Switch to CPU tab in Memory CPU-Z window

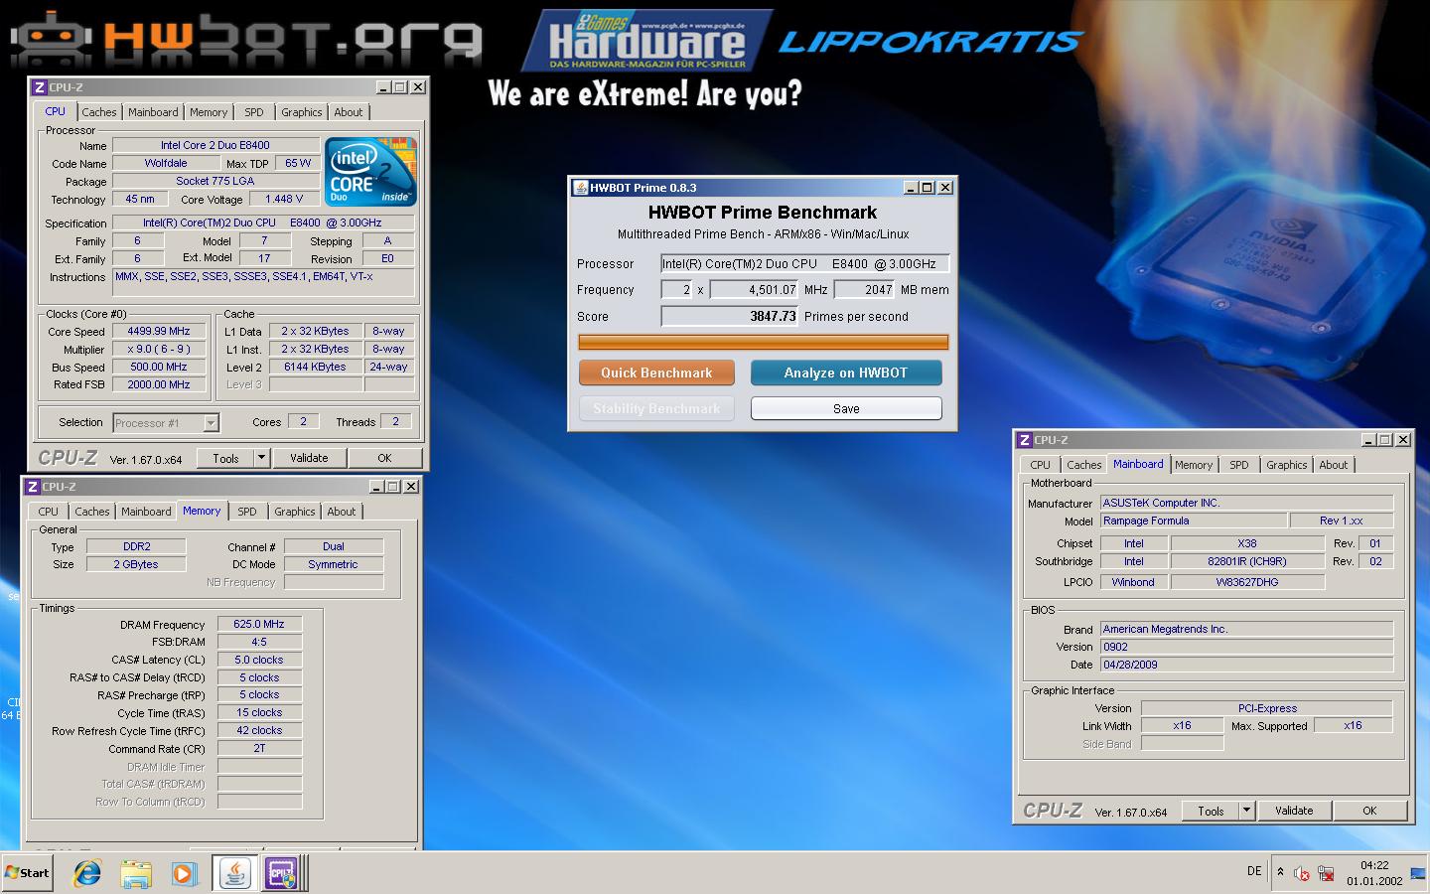pos(49,512)
